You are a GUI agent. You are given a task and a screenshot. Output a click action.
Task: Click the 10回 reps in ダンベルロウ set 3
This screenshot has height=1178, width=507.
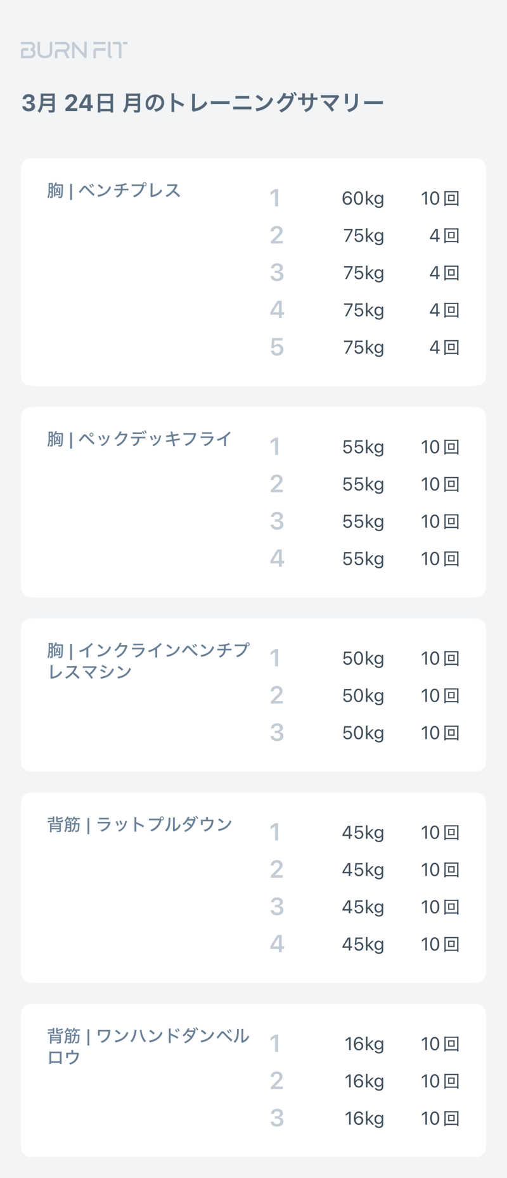[x=440, y=1118]
